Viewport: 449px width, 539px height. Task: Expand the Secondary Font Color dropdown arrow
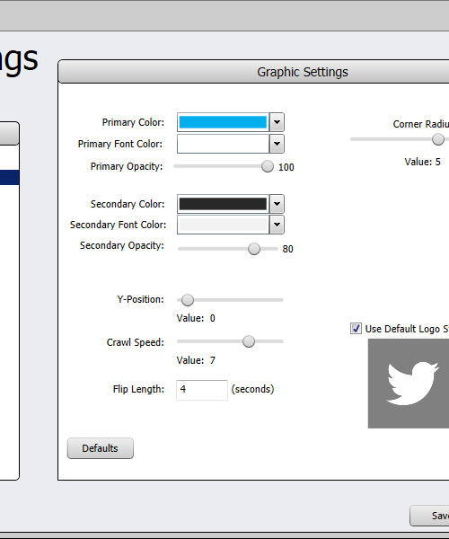277,225
